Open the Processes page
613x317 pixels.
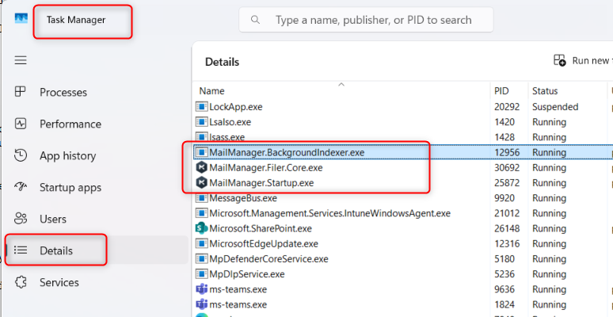coord(63,92)
